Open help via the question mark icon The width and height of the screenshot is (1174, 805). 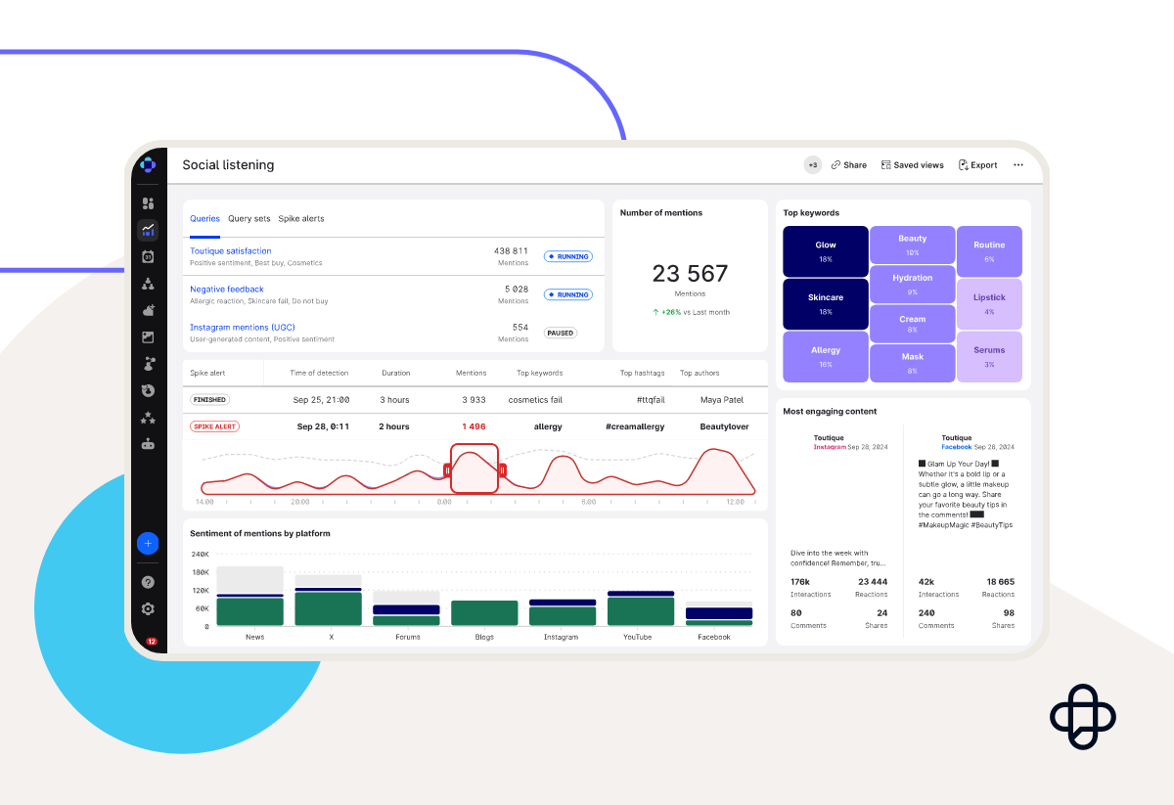pyautogui.click(x=148, y=582)
